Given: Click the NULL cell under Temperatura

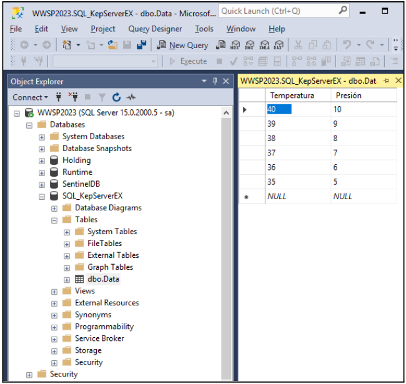Looking at the screenshot, I should tap(298, 197).
